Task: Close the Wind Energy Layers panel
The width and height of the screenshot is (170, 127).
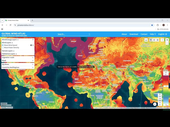Action: [x=33, y=40]
